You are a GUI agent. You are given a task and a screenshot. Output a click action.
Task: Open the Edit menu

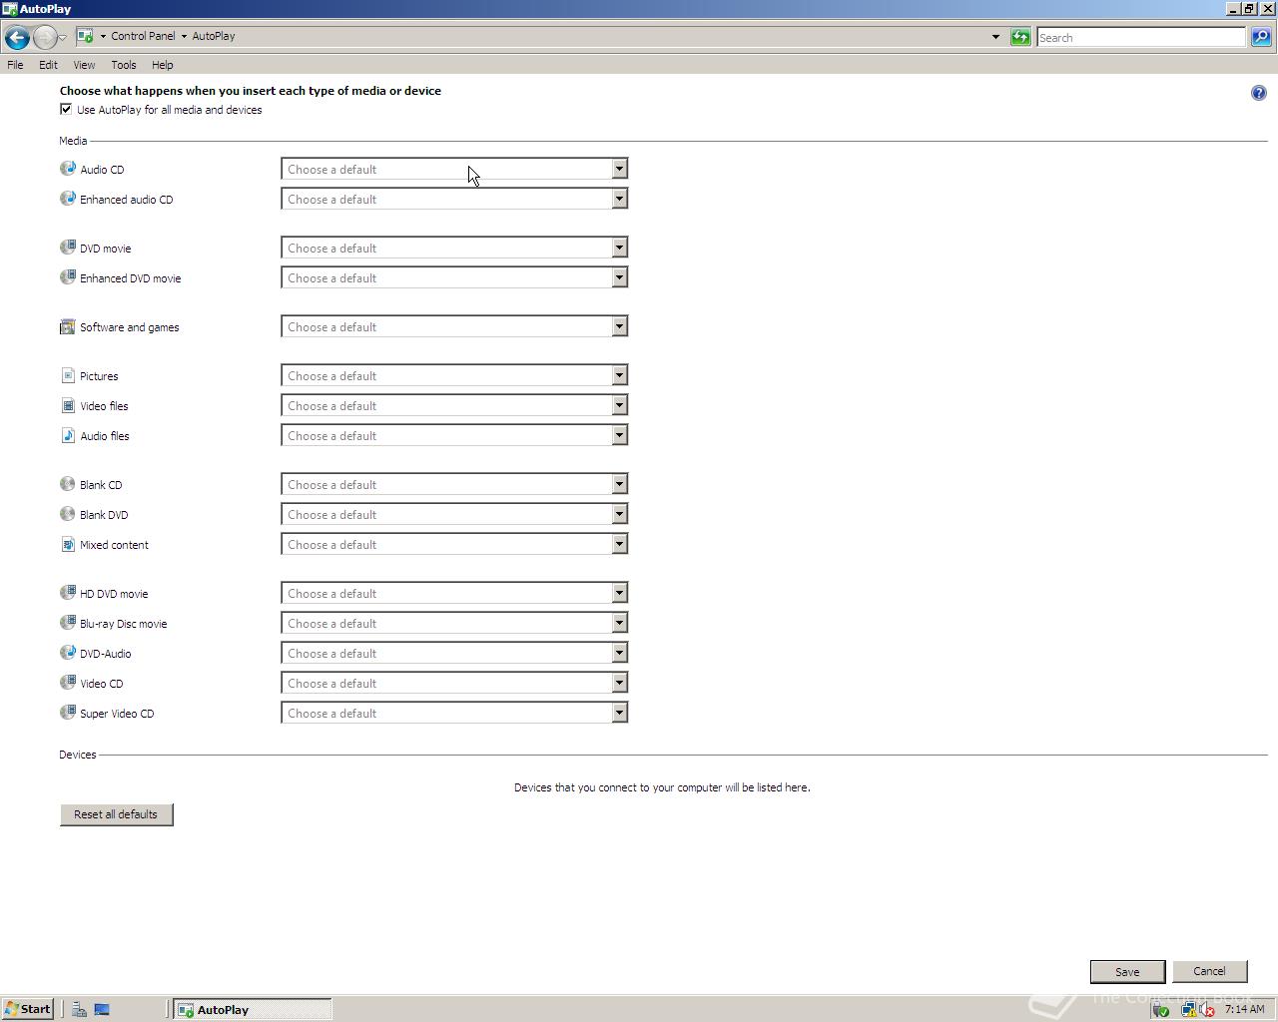pyautogui.click(x=48, y=65)
